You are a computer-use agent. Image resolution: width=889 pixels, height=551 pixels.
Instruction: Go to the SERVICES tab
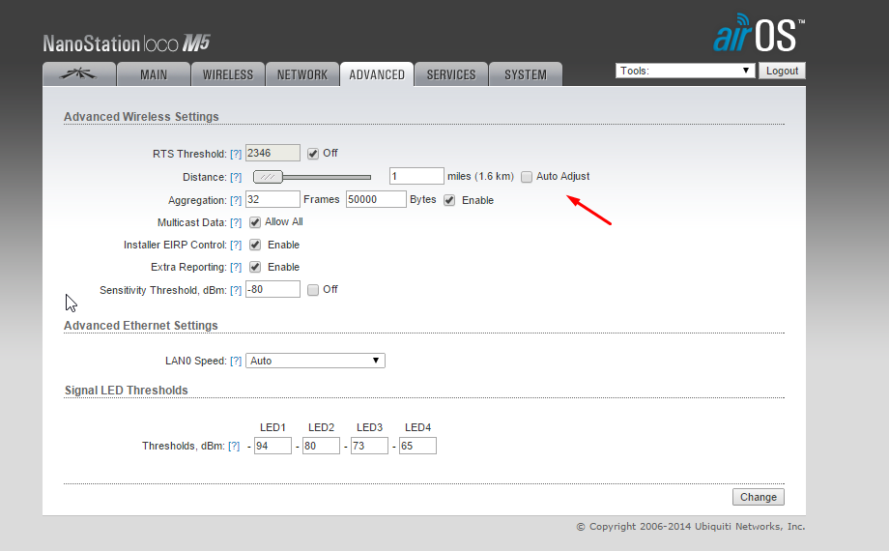(x=451, y=74)
